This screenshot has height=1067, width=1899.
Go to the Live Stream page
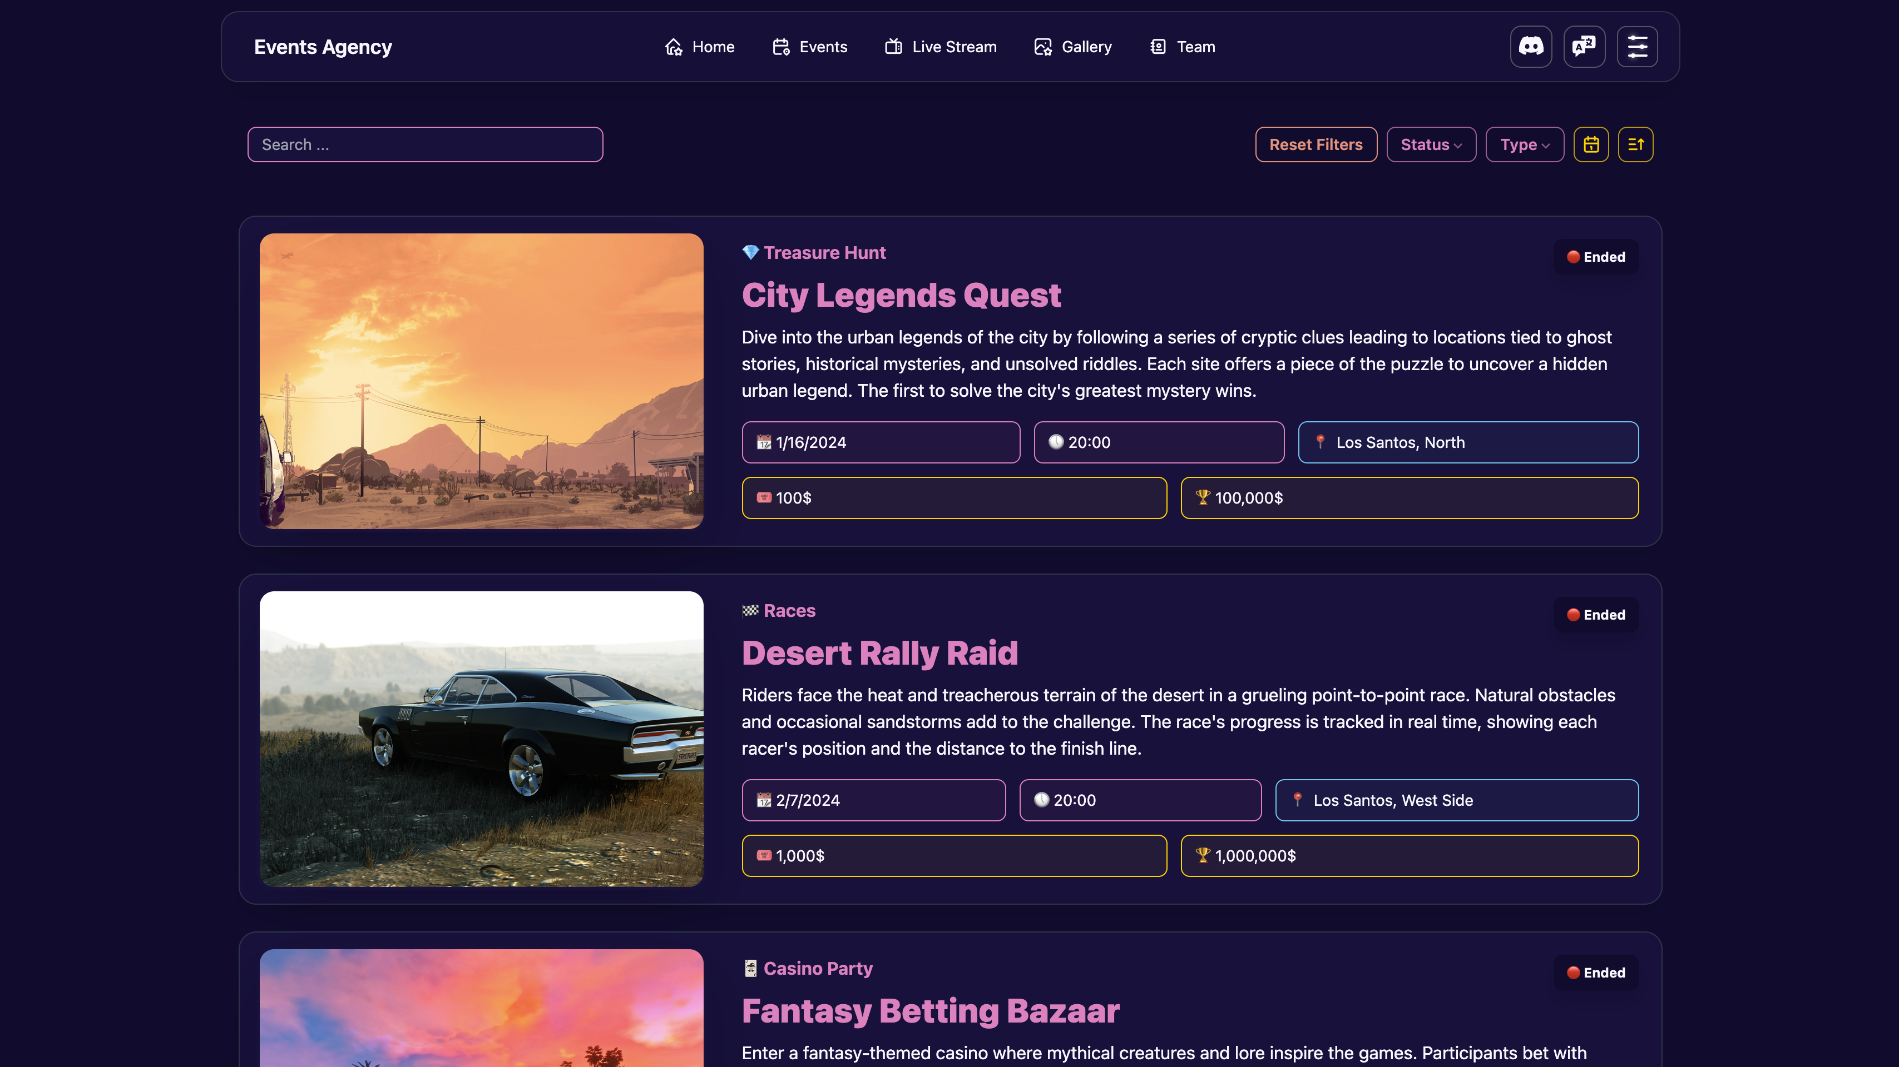pyautogui.click(x=953, y=47)
